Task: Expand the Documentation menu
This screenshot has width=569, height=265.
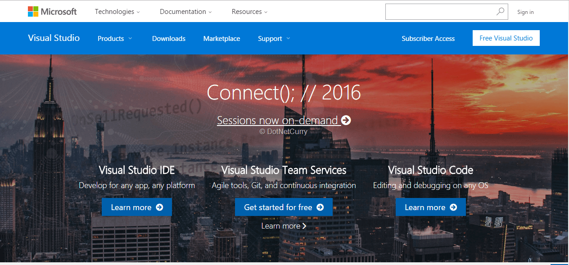Action: pyautogui.click(x=186, y=12)
